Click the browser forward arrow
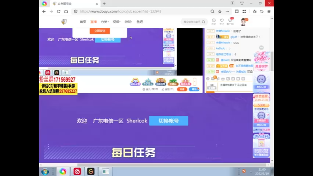313x176 pixels. click(51, 12)
